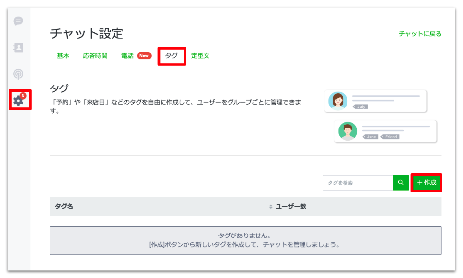Open the contacts sidebar icon
The width and height of the screenshot is (463, 278).
coord(18,47)
